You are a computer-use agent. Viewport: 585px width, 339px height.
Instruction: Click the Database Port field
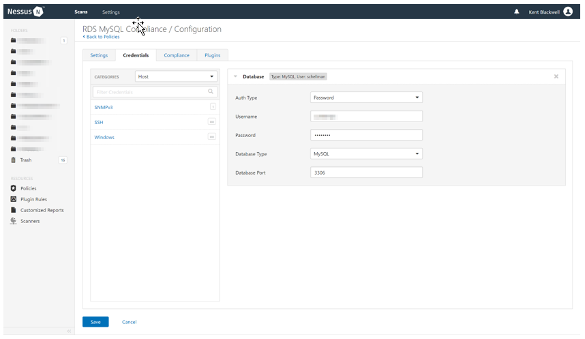coord(366,172)
